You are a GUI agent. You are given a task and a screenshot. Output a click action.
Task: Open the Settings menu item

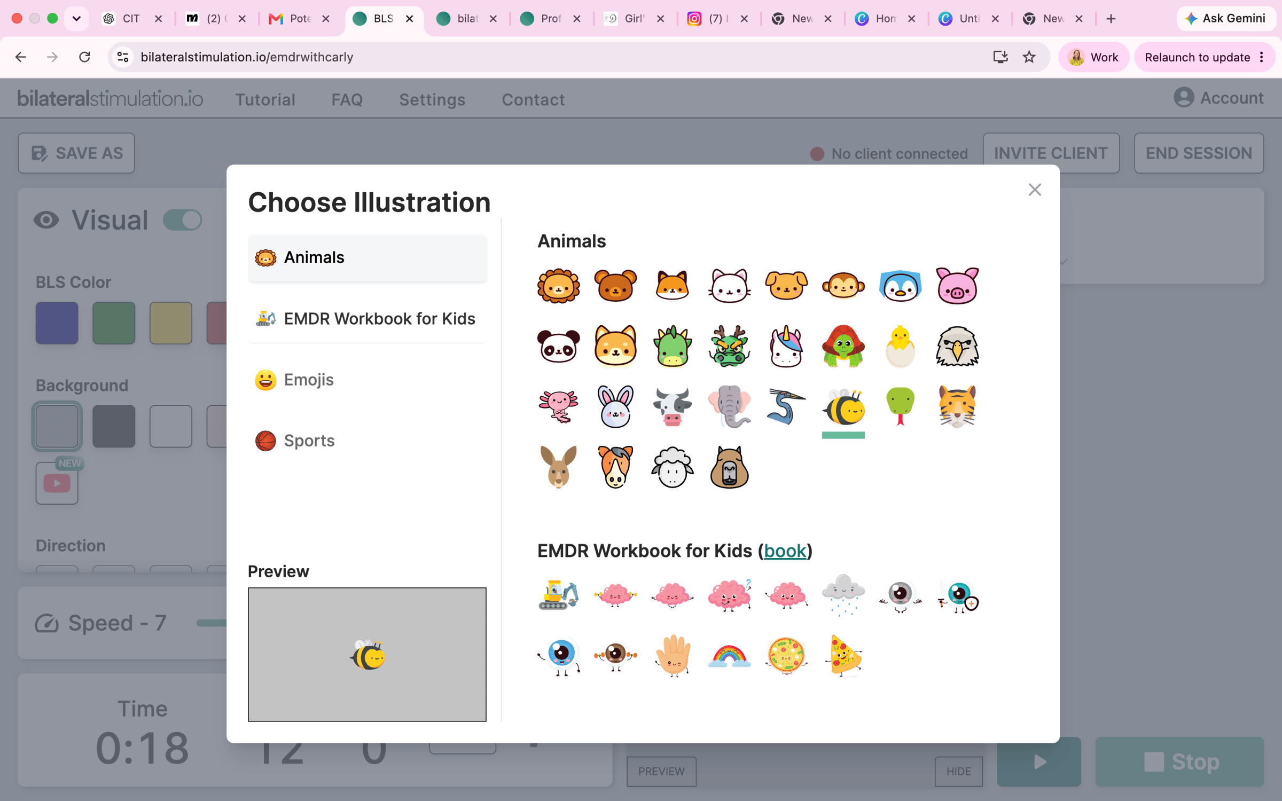coord(433,99)
